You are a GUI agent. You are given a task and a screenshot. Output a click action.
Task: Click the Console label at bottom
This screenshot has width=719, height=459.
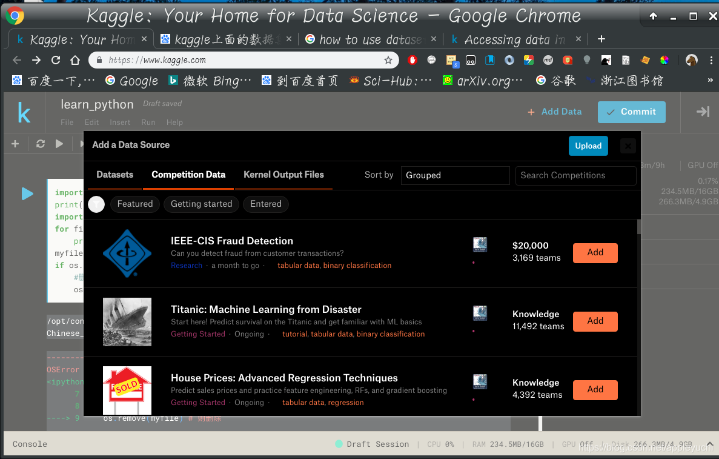point(30,444)
